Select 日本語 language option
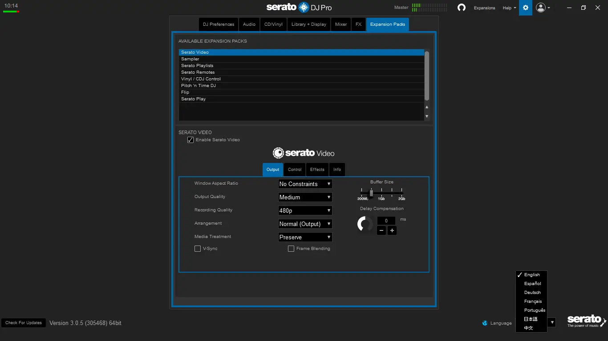The image size is (608, 341). (x=531, y=319)
